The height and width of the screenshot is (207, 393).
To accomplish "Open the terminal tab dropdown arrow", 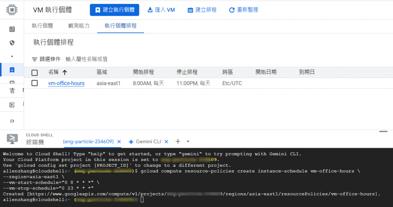I will (188, 141).
